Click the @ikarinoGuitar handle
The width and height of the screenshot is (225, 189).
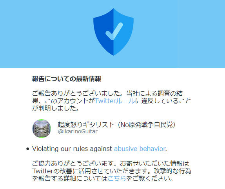coord(78,131)
